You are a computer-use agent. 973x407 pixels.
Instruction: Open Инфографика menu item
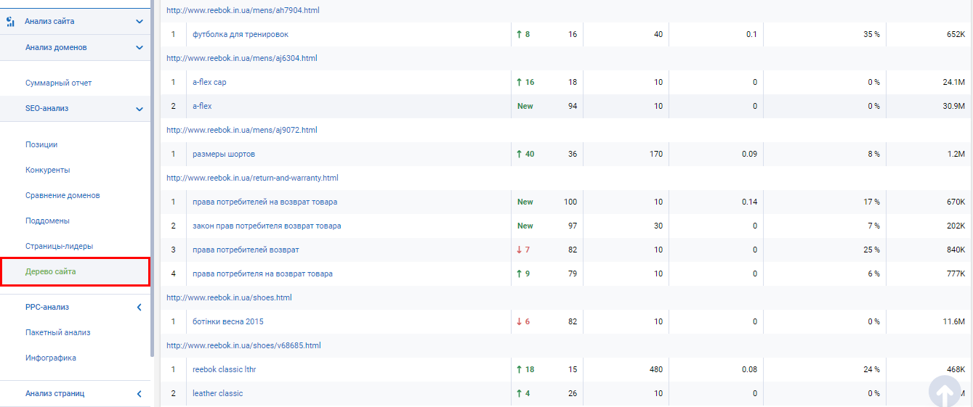51,358
